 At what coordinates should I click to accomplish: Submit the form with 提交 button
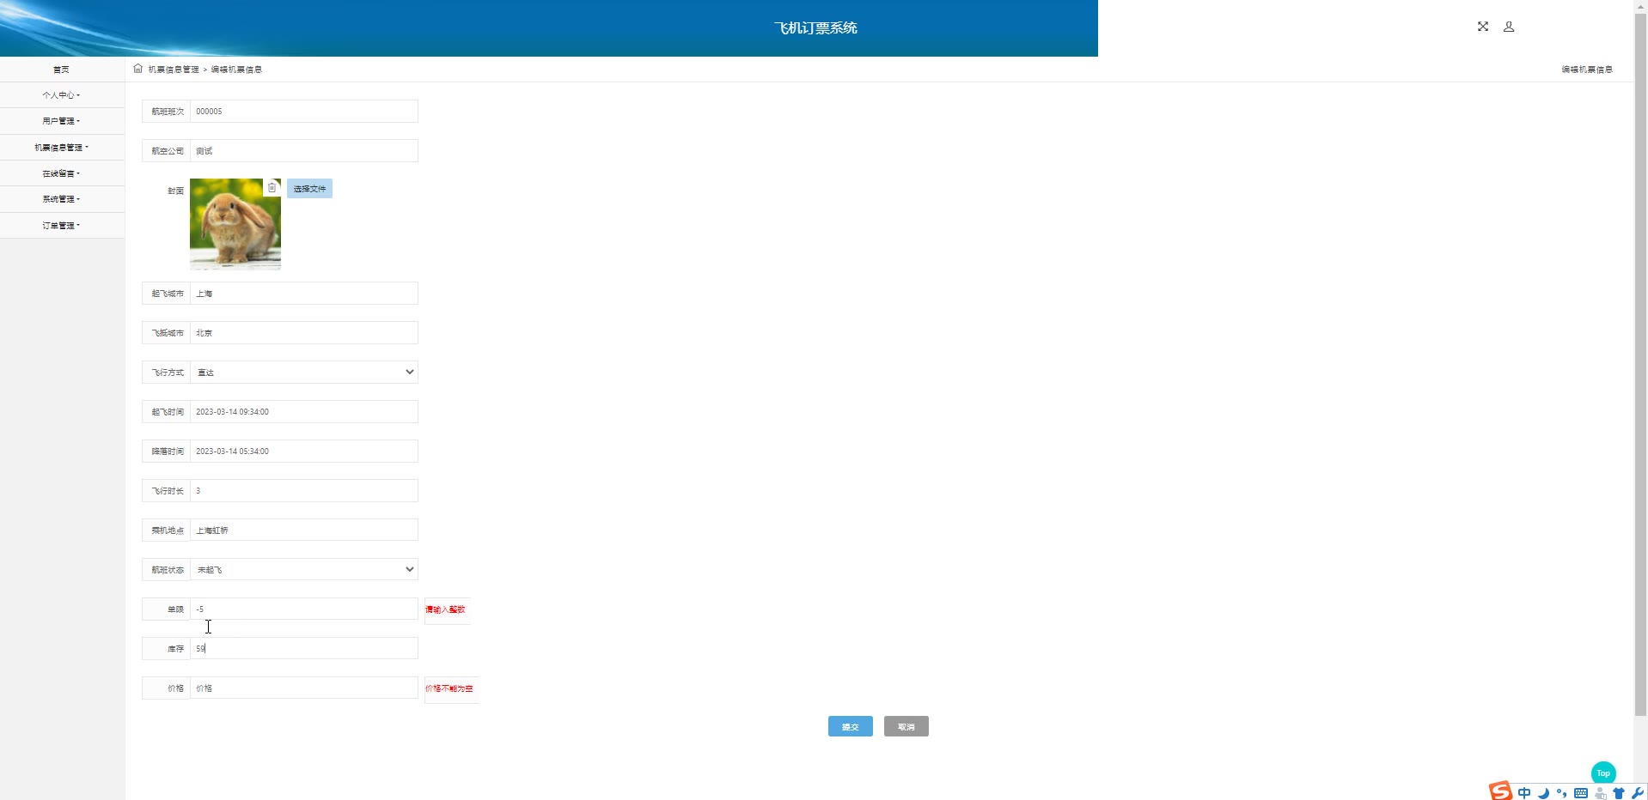(x=851, y=727)
